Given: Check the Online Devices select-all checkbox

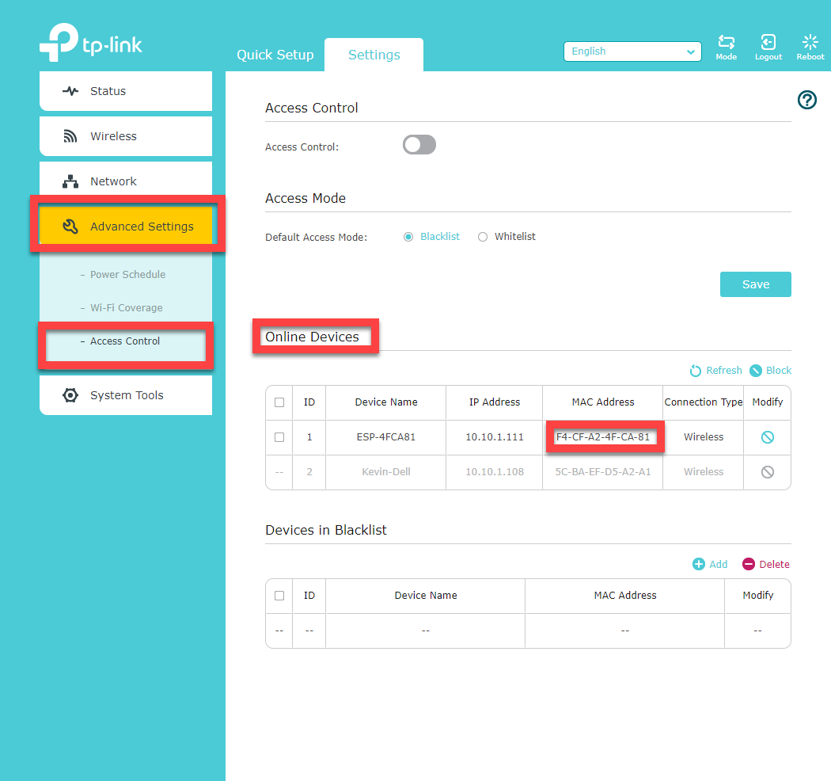Looking at the screenshot, I should pyautogui.click(x=279, y=402).
